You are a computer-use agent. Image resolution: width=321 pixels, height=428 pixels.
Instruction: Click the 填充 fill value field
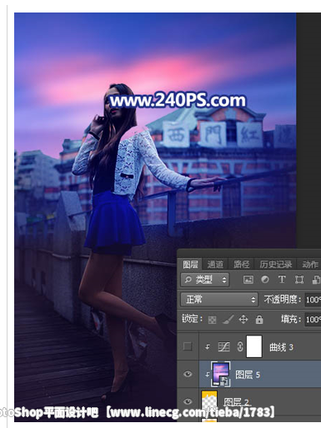(313, 320)
